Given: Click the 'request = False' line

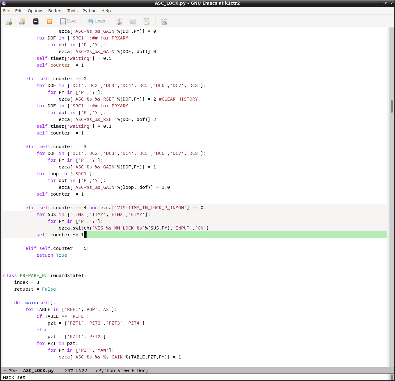Looking at the screenshot, I should coord(35,289).
